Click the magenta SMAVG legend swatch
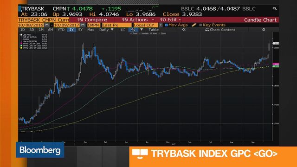 pos(21,44)
